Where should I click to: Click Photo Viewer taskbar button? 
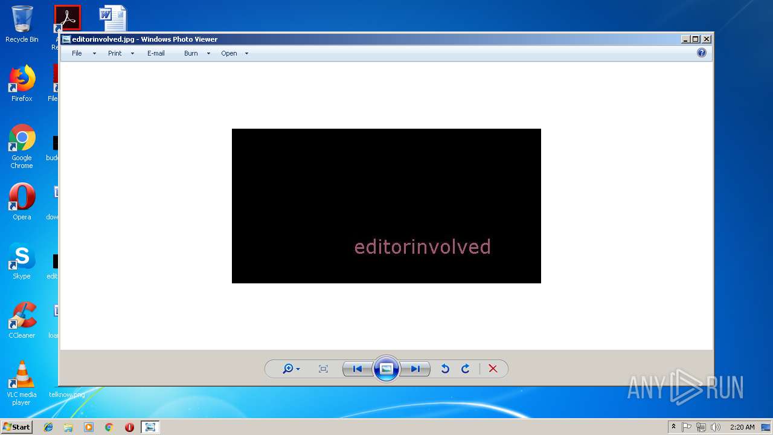click(150, 427)
